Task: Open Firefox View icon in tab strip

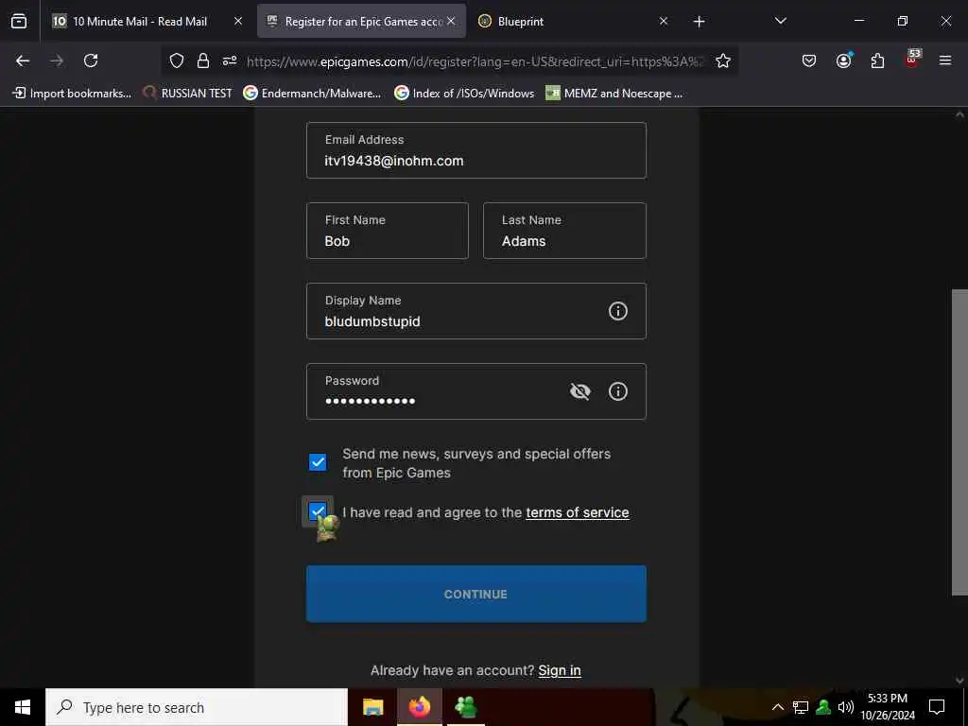Action: 19,21
